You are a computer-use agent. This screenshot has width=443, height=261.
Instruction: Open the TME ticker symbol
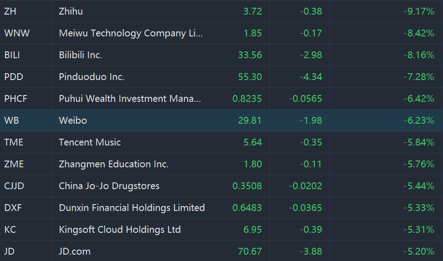13,142
